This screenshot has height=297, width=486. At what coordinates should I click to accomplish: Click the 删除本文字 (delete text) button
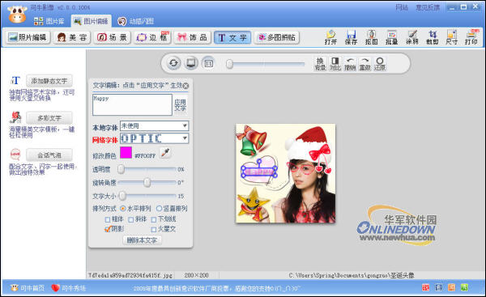[x=142, y=240]
